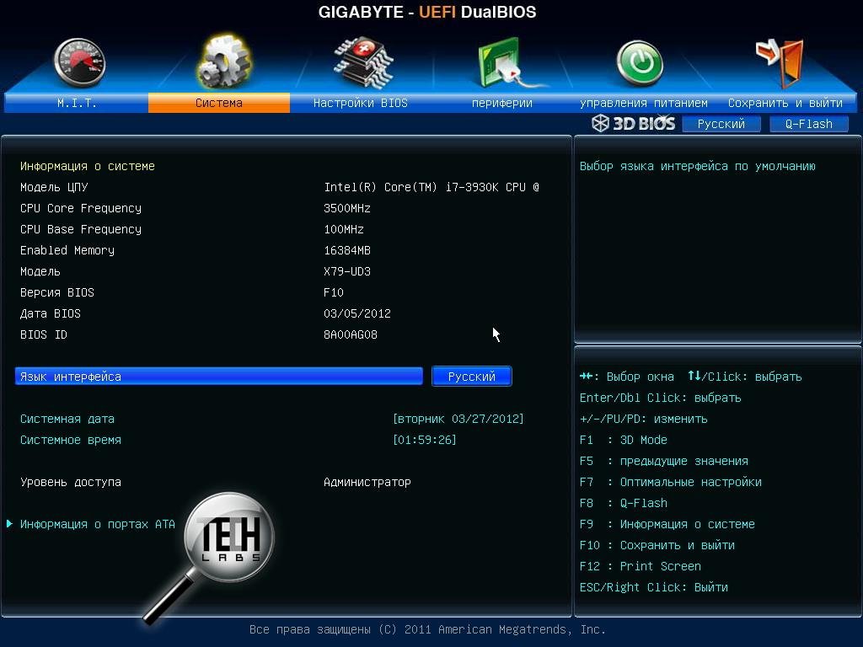Select the highlighted Язык интерфейса row
Viewport: 863px width, 647px height.
(x=219, y=376)
